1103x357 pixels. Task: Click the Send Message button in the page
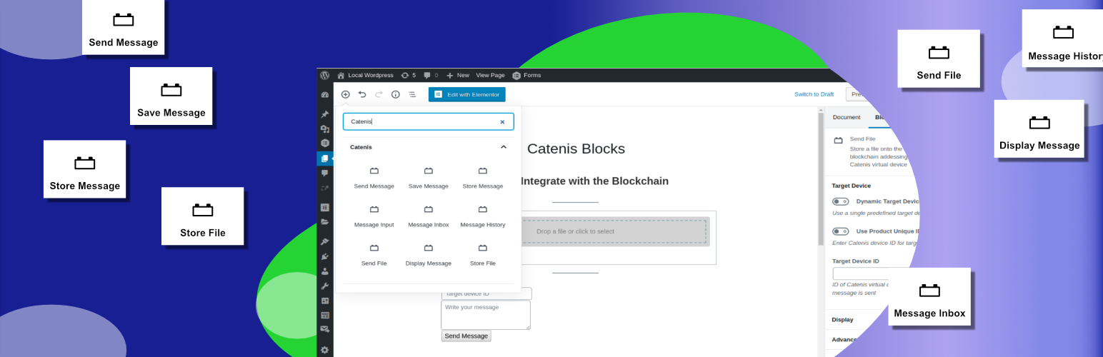[466, 336]
